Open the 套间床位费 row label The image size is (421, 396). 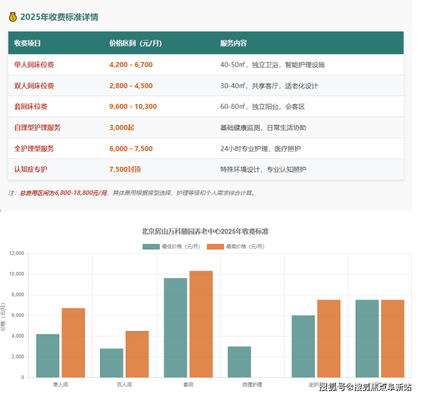tap(31, 106)
